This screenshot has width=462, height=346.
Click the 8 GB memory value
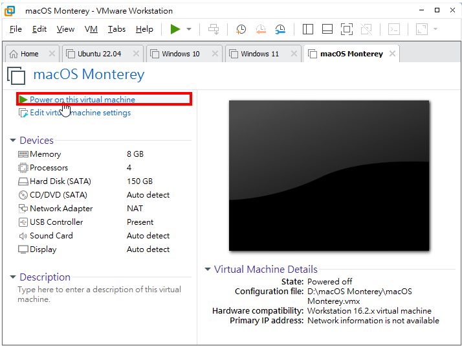tap(135, 154)
